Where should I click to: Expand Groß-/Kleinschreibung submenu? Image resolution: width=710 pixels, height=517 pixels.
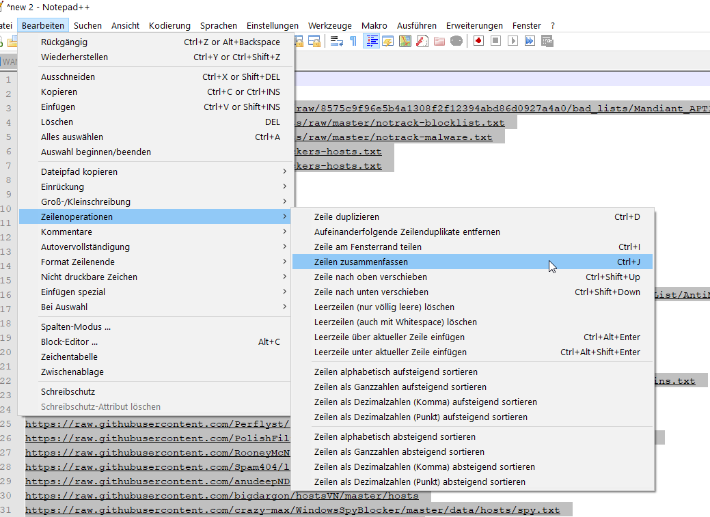coord(154,201)
